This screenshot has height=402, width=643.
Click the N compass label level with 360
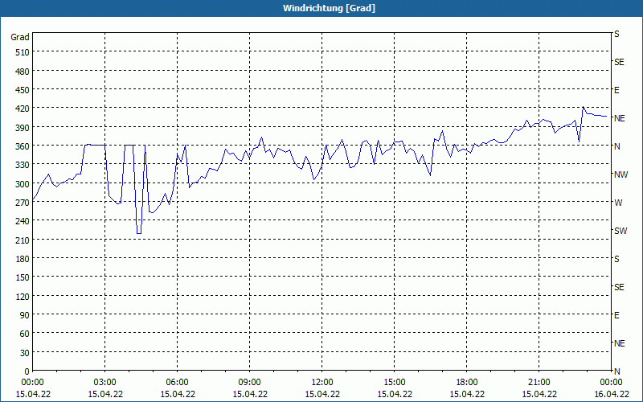[616, 146]
